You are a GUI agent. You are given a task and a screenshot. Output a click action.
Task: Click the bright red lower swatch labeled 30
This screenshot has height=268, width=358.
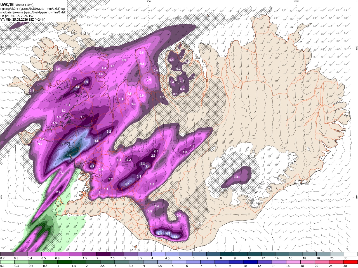click(x=350, y=262)
